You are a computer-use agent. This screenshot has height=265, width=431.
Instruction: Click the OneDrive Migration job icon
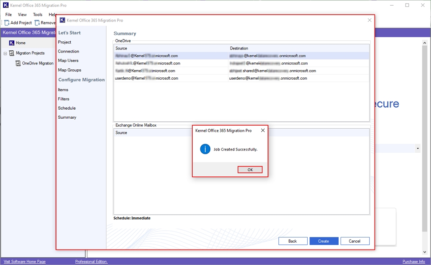click(18, 63)
